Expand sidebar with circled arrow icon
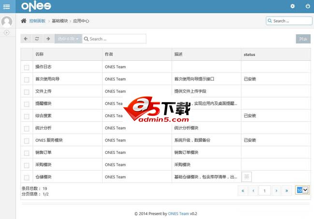314x219 pixels. coord(7,32)
